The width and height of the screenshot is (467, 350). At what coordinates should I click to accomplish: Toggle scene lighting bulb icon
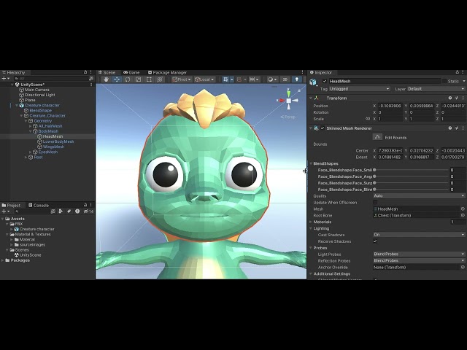pos(297,79)
